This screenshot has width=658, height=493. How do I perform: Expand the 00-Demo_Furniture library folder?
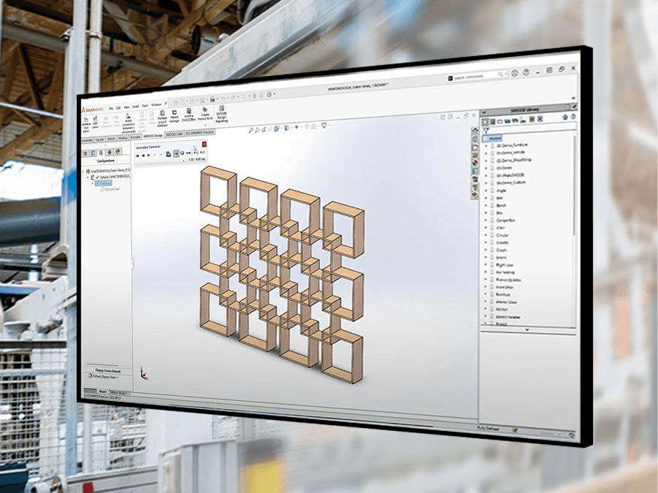(486, 145)
